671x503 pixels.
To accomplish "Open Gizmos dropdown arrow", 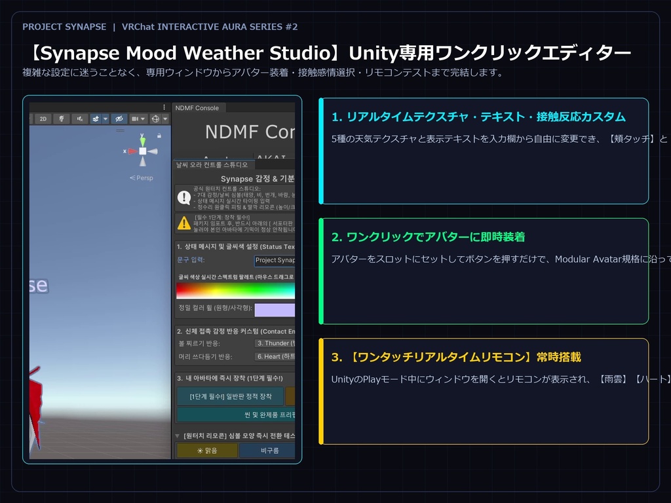I will click(165, 119).
